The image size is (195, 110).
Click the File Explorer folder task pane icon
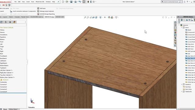pos(175,28)
